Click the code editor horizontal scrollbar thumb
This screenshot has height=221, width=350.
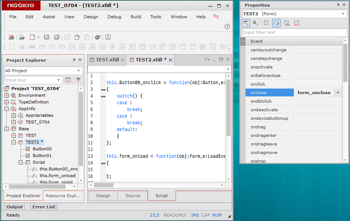coord(104,185)
